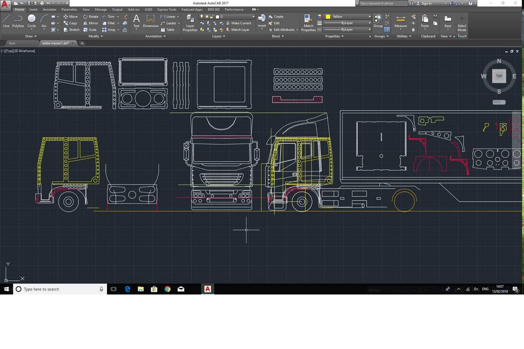The width and height of the screenshot is (524, 349).
Task: Expand the Utilities panel
Action: click(404, 36)
